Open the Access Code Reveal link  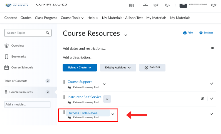pyautogui.click(x=84, y=113)
